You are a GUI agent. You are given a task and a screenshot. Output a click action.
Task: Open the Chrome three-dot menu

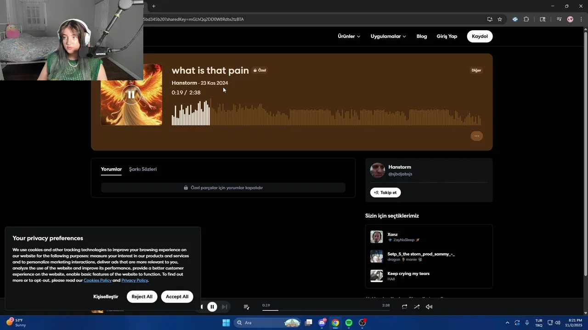point(581,19)
